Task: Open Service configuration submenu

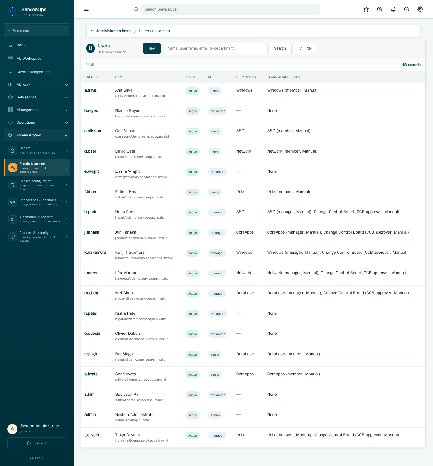Action: (37, 185)
